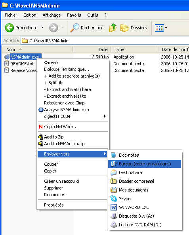The height and width of the screenshot is (235, 189).
Task: Click the 13 540 Ko size value
Action: [x=99, y=57]
